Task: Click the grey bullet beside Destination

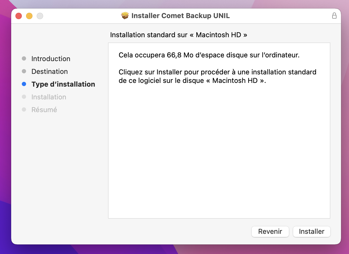Action: pyautogui.click(x=24, y=71)
